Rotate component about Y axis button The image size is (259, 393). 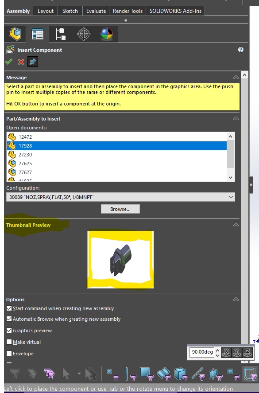[237, 352]
